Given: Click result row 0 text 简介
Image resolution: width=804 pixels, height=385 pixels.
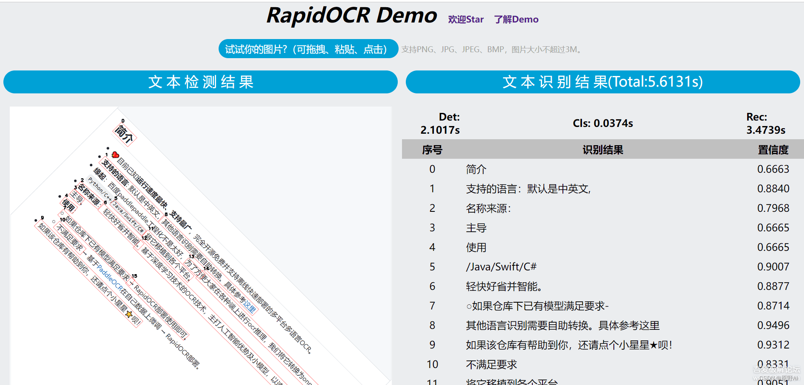Looking at the screenshot, I should [476, 169].
